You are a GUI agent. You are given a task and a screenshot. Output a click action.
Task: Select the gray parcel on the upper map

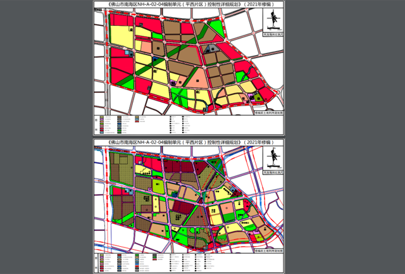coord(211,47)
